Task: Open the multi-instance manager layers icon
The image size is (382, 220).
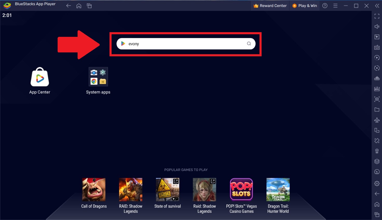Action: pos(377,161)
